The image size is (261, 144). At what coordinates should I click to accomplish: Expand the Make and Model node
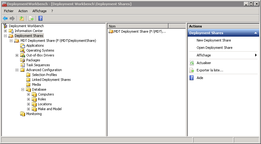(29, 109)
